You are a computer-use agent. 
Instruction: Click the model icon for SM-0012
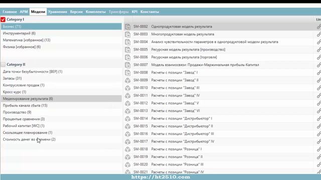click(127, 103)
